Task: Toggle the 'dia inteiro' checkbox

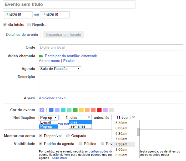Action: [x=5, y=25]
